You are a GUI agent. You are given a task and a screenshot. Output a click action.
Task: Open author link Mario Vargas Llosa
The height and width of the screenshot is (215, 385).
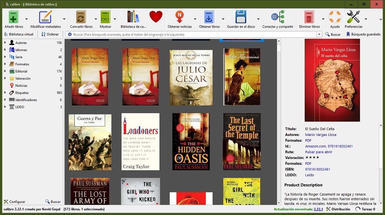point(321,134)
